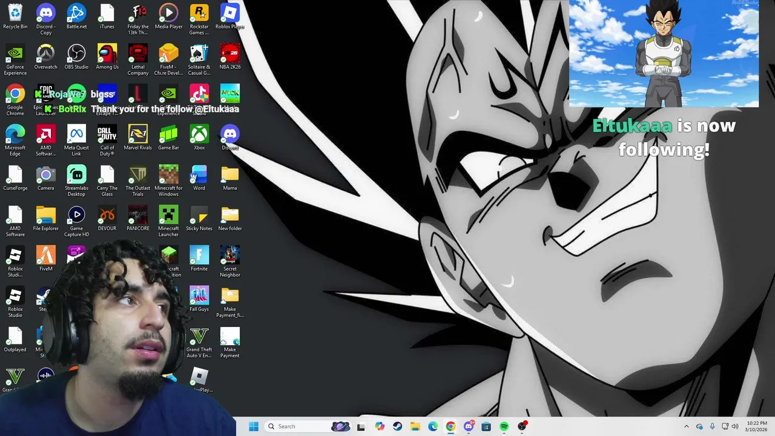This screenshot has width=775, height=436.
Task: Select the Fall Guys desktop icon
Action: point(199,299)
